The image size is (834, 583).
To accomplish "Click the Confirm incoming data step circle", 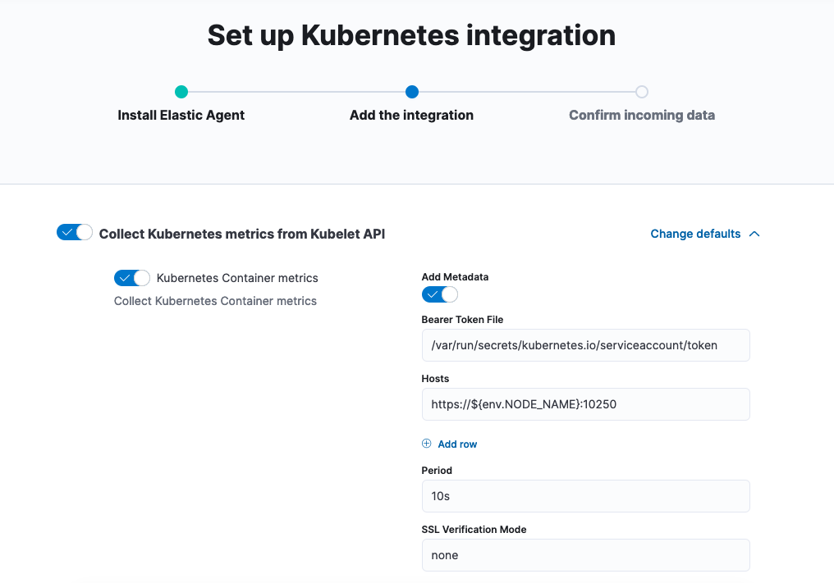I will (x=642, y=92).
